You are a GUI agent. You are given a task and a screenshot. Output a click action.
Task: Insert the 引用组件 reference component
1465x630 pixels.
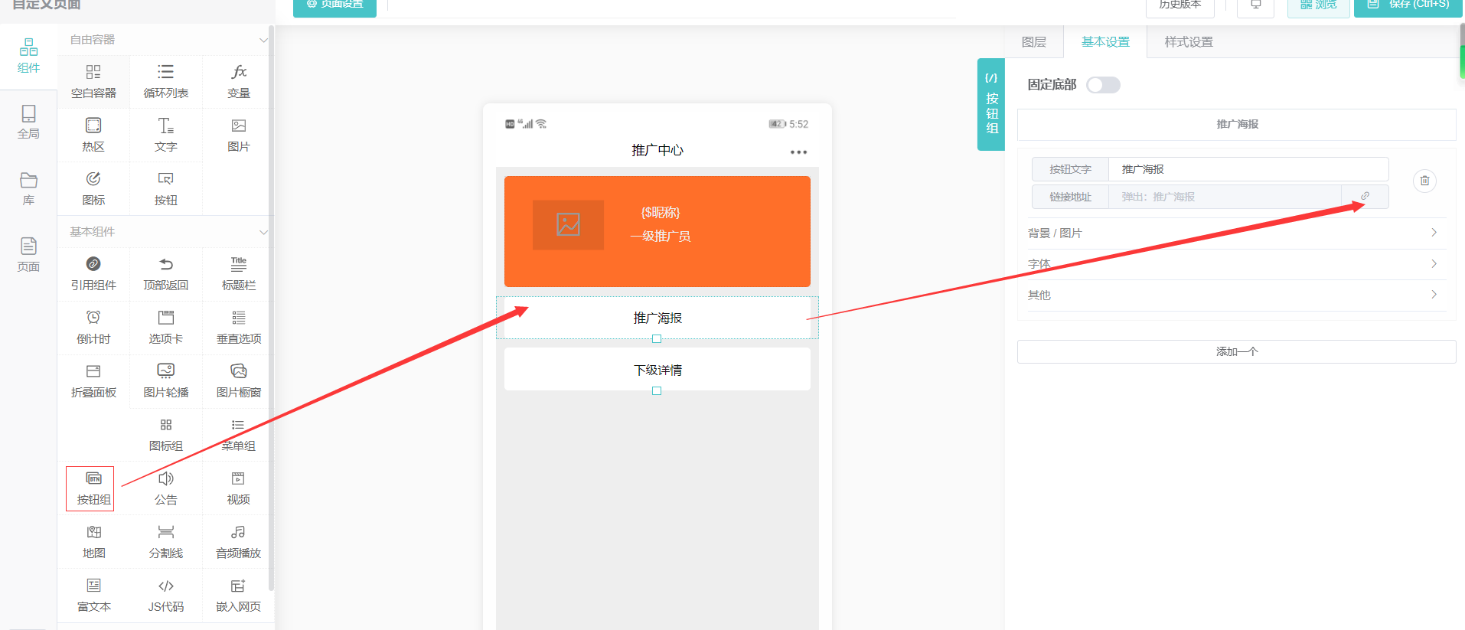tap(93, 273)
